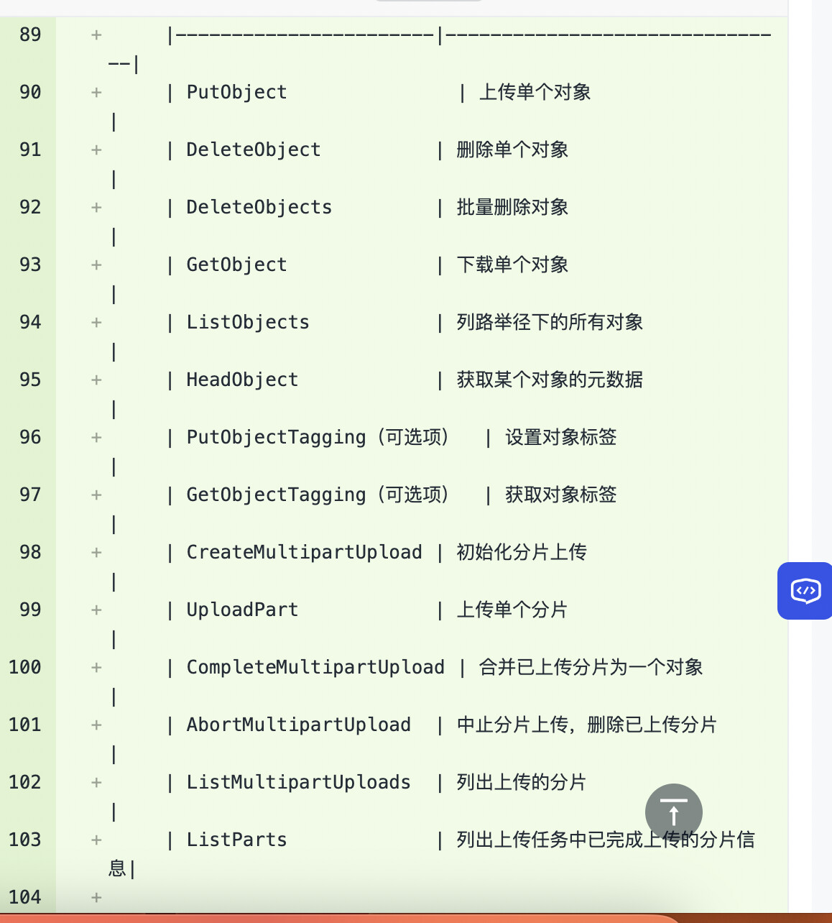The width and height of the screenshot is (832, 923).
Task: Select line number 92
Action: click(29, 207)
